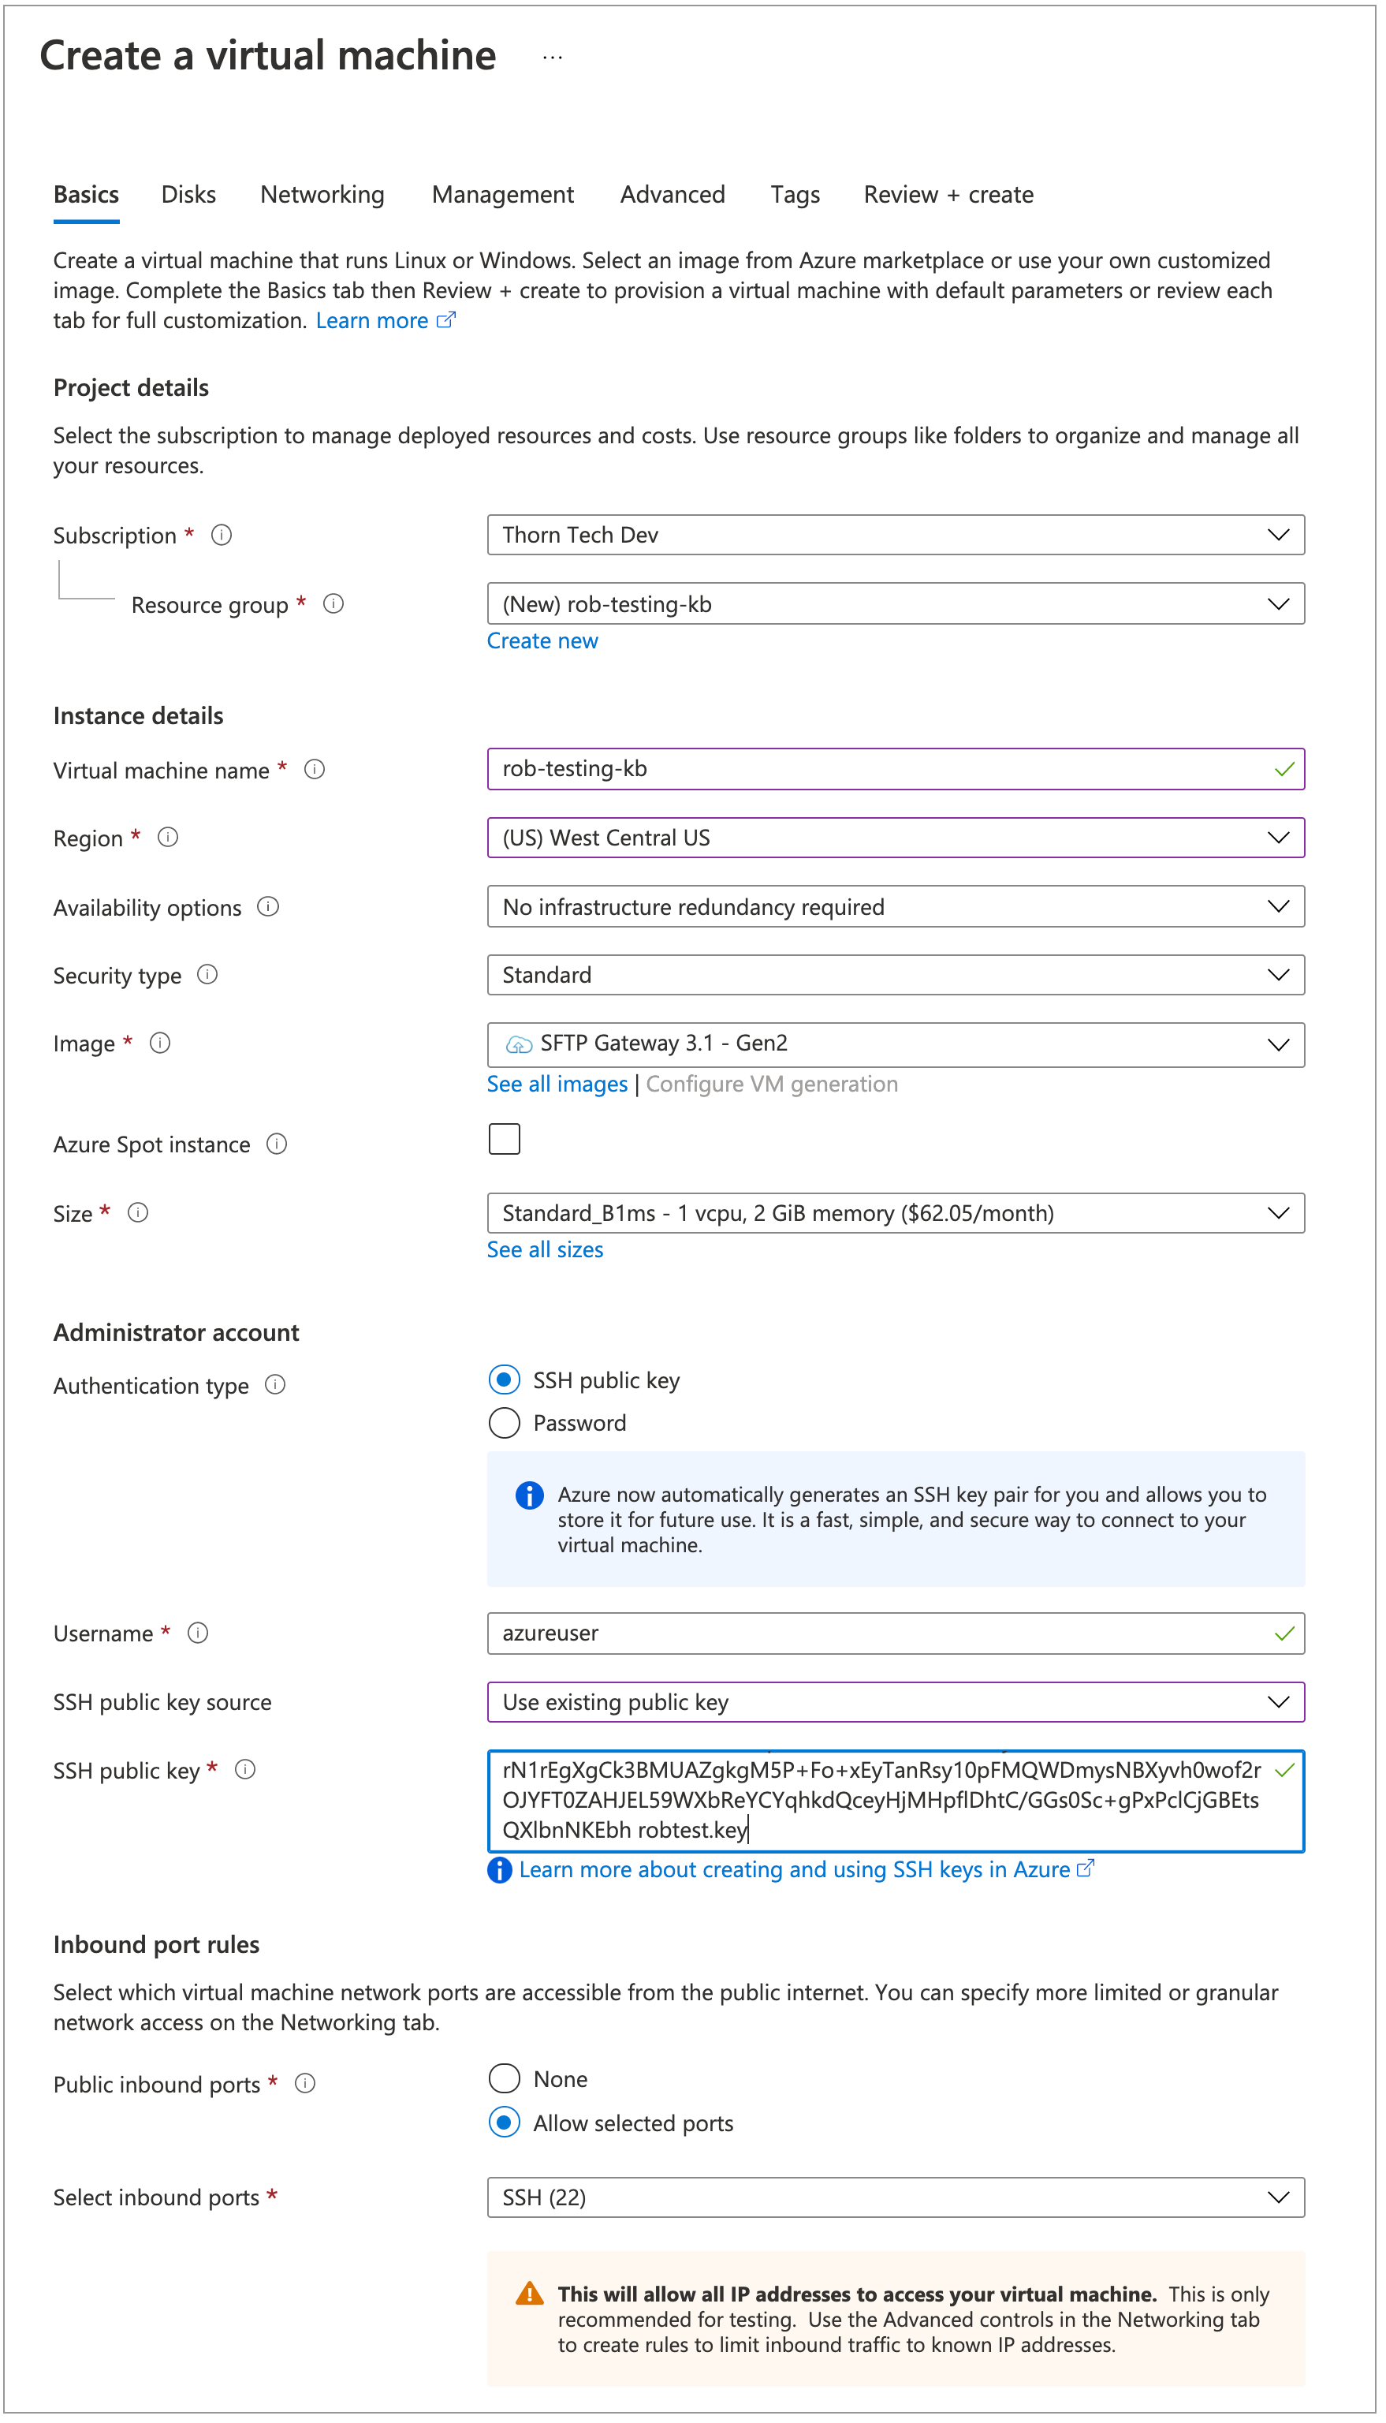
Task: Click the Virtual machine name info icon
Action: [314, 769]
